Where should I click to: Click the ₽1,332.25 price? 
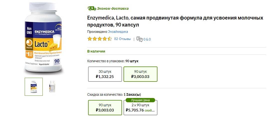coord(105,76)
